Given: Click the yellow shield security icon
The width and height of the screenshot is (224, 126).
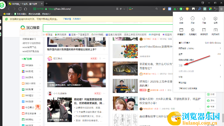Looking at the screenshot, I should click(x=187, y=9).
